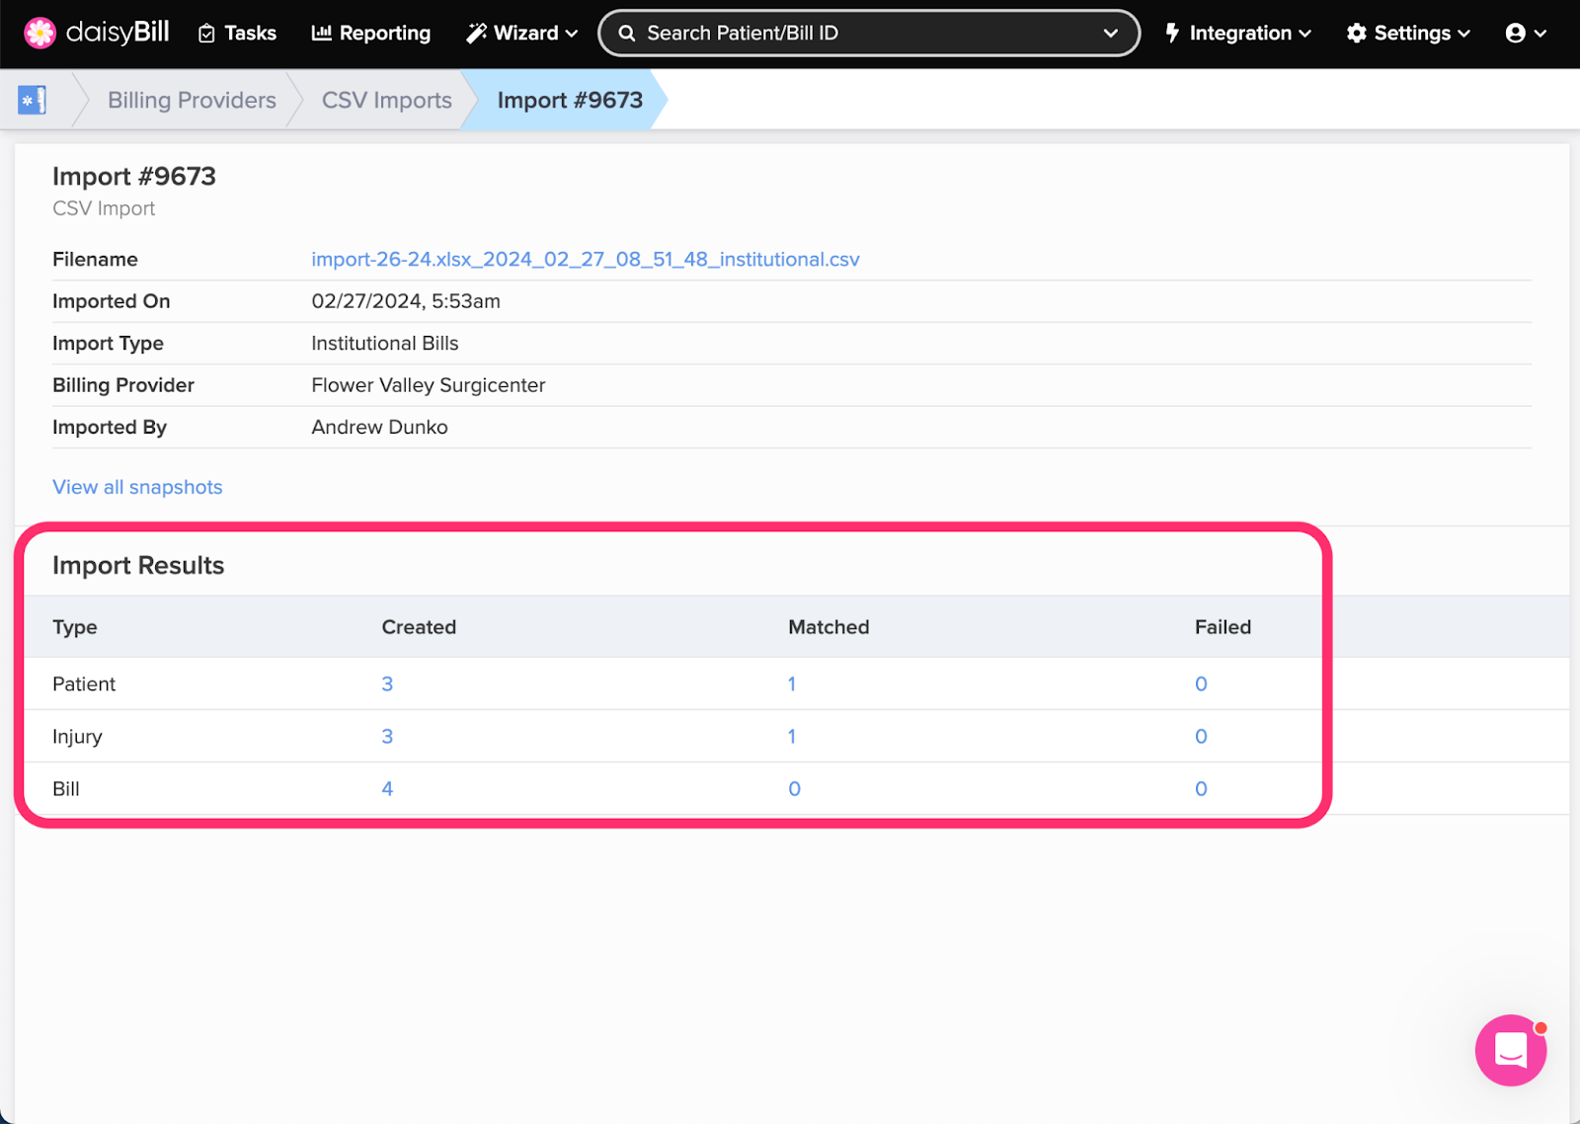Open the Bill Matched count 0
Image resolution: width=1580 pixels, height=1124 pixels.
[x=794, y=788]
